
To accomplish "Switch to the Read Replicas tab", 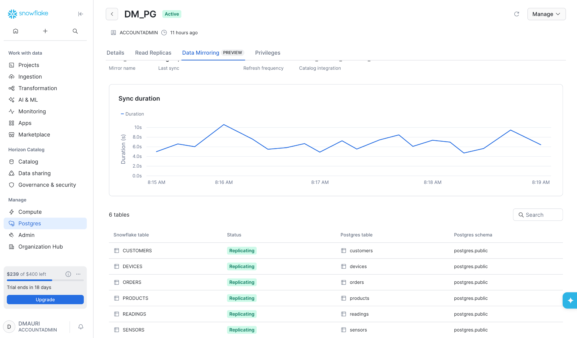I will click(x=153, y=53).
